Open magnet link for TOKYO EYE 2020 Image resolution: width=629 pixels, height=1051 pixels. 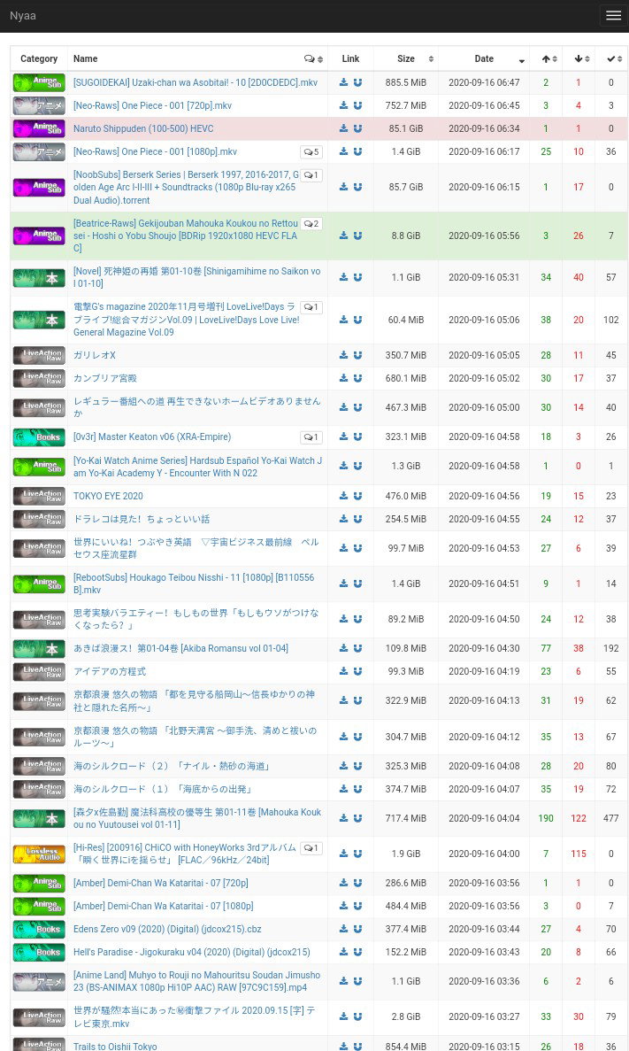357,496
